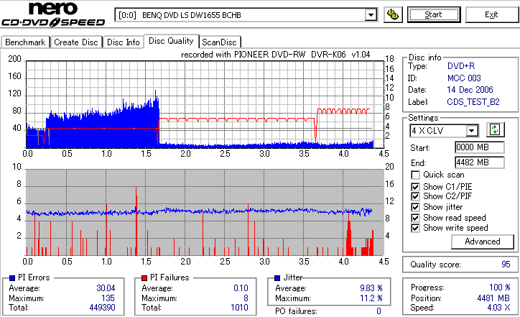This screenshot has height=317, width=520.
Task: Click PI Errors average 30.04
Action: click(x=106, y=288)
